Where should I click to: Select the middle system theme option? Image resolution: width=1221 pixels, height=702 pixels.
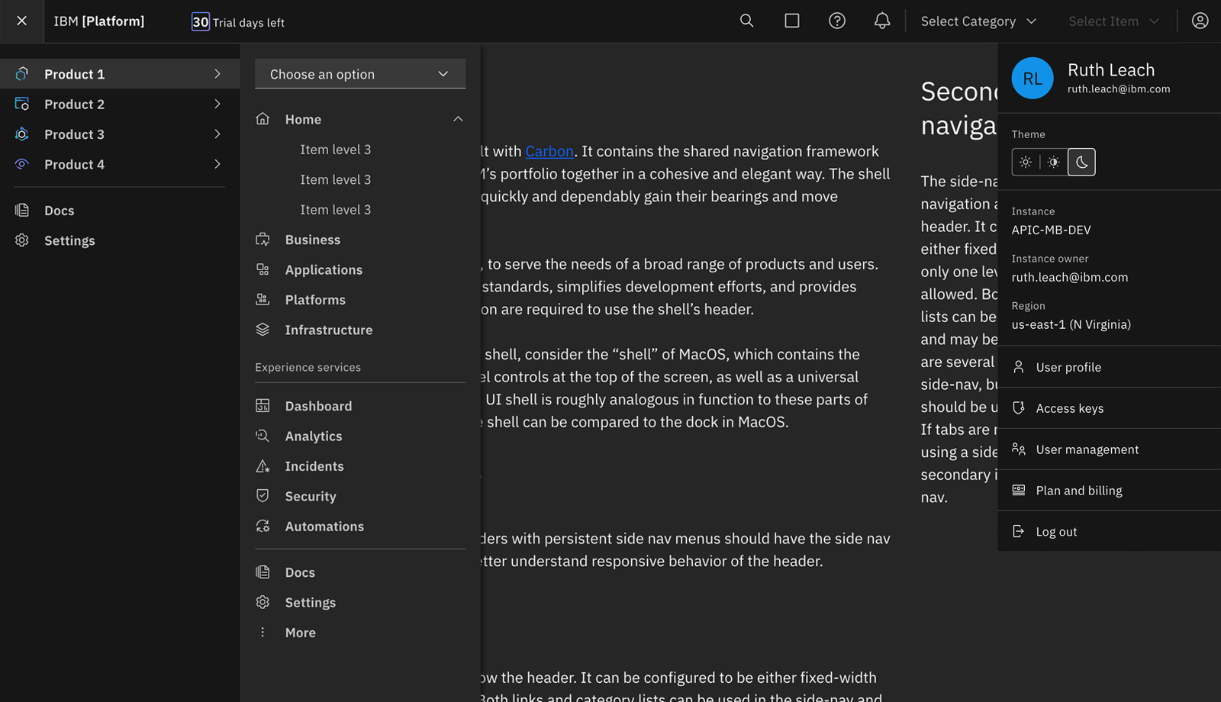click(x=1053, y=162)
